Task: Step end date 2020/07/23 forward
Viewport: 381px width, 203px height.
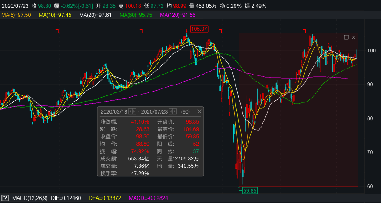Action: 175,111
